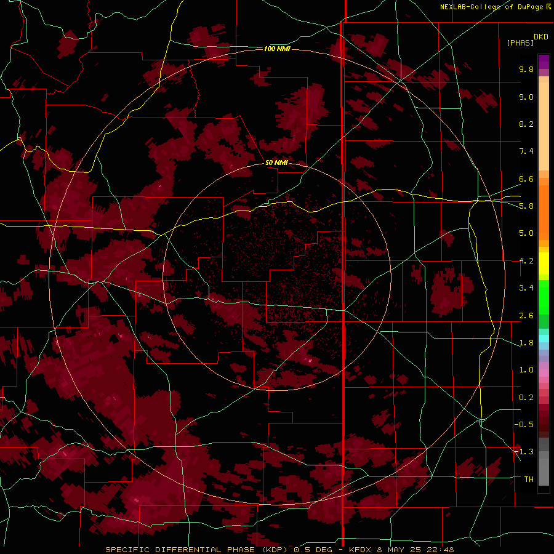This screenshot has width=554, height=554.
Task: Pick the pale peach legend color band
Action: pos(544,126)
